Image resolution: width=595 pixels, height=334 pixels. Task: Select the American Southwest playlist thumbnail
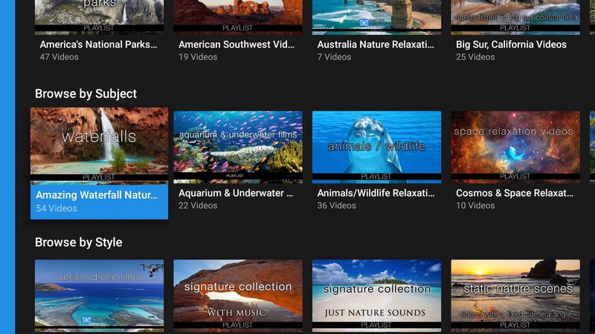(x=238, y=16)
